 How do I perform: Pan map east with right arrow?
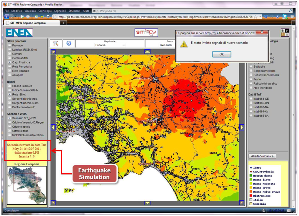click(x=242, y=127)
